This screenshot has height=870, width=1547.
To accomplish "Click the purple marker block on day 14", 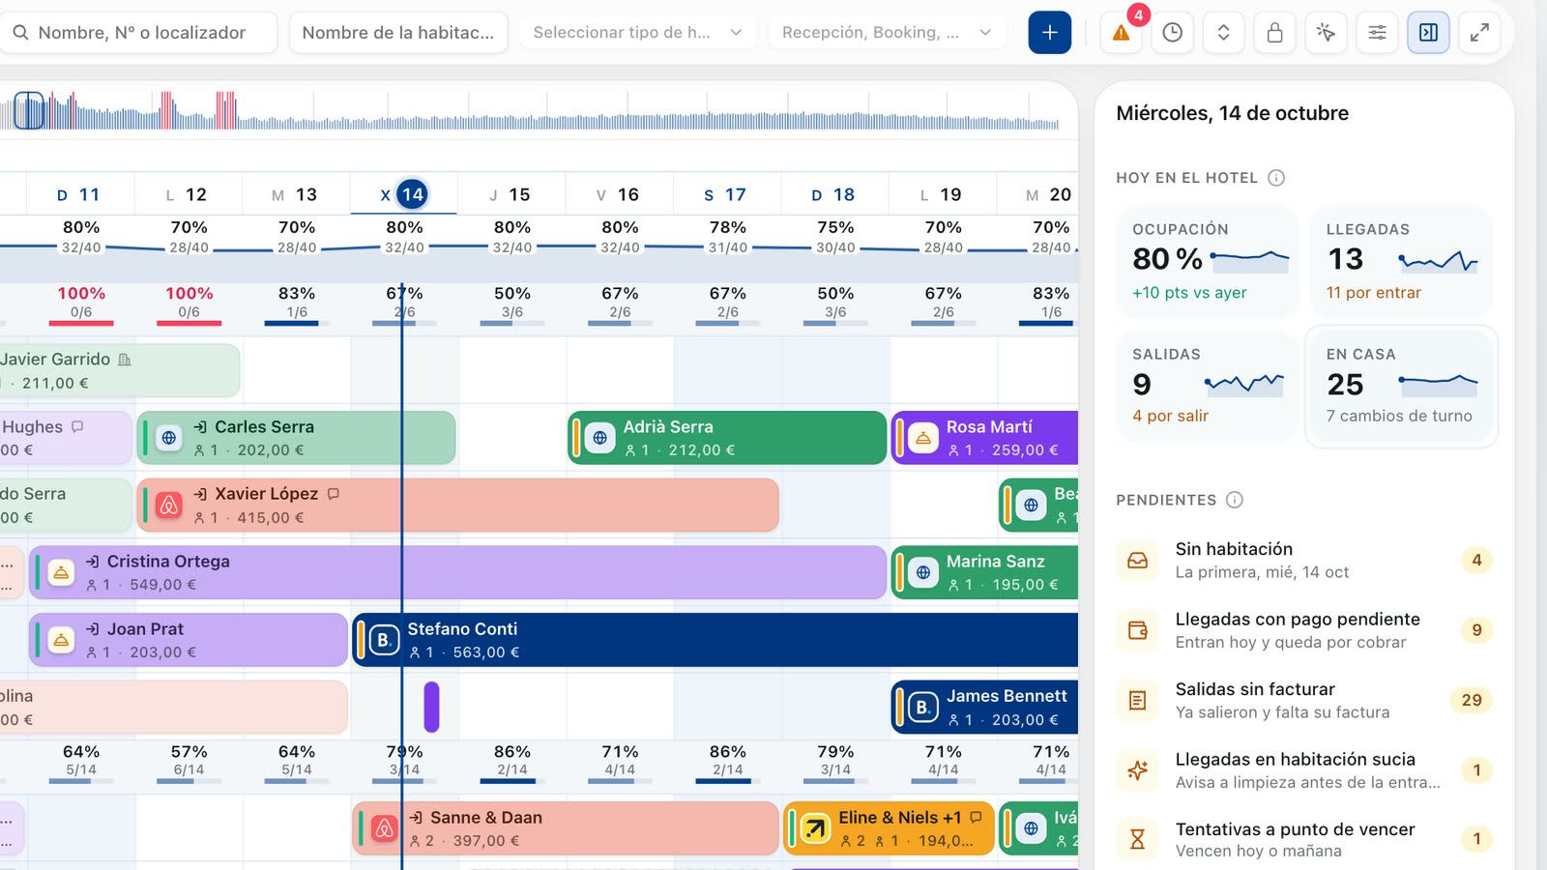I will click(431, 707).
